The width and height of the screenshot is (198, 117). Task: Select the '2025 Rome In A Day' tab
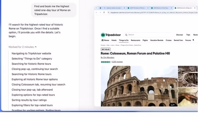185,8
